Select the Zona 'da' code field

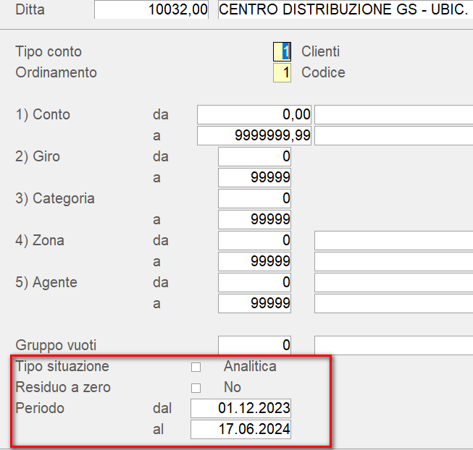[x=254, y=241]
